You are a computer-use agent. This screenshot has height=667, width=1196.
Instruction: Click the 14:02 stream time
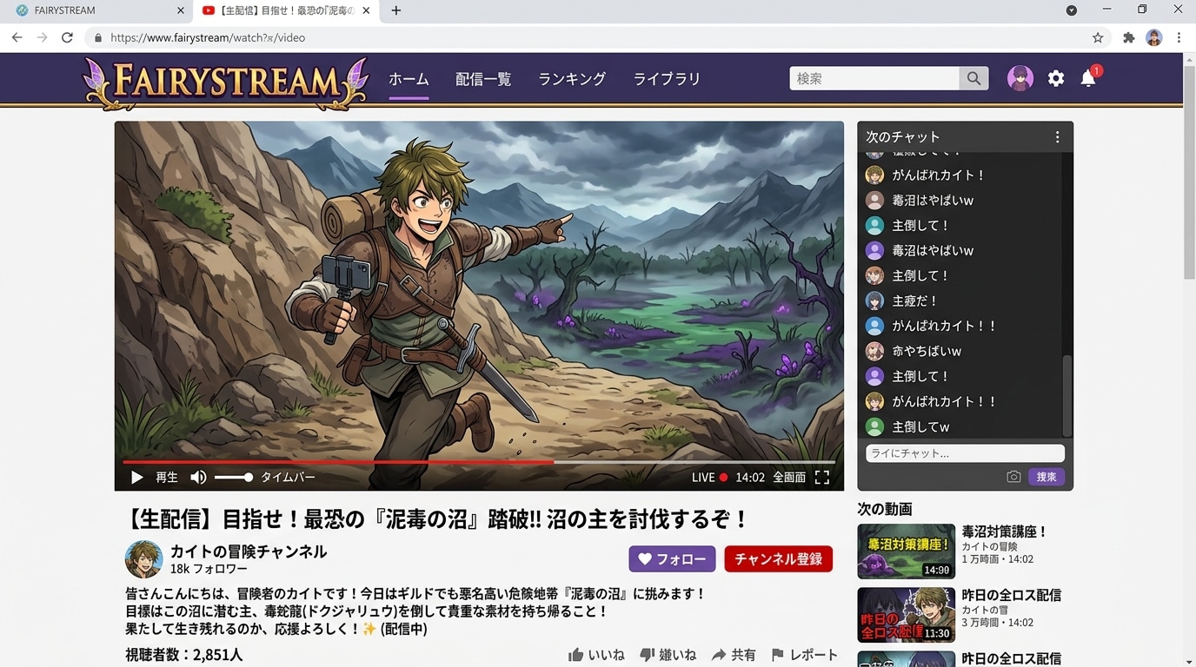tap(750, 478)
